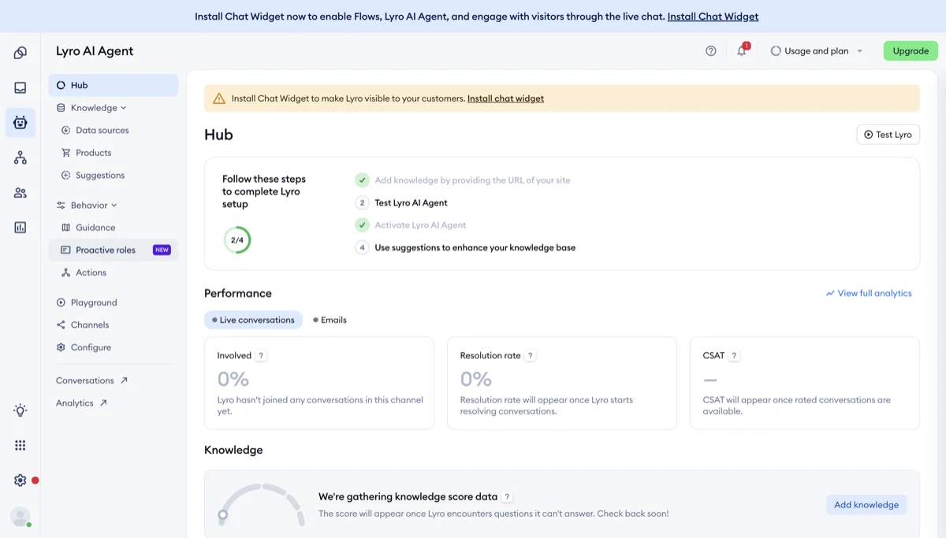Switch to the Emails tab
Screen dimensions: 946x538
[330, 320]
